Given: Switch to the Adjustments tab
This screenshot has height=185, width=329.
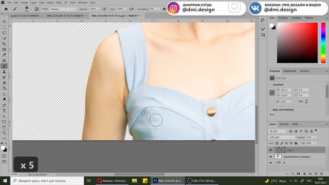Looking at the screenshot, I should (x=290, y=71).
